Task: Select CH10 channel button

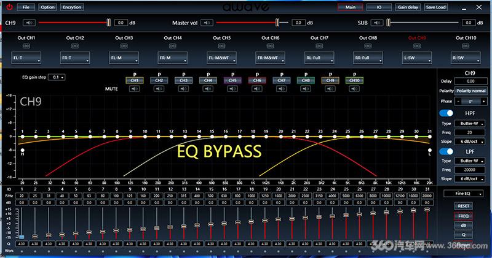Action: point(354,80)
